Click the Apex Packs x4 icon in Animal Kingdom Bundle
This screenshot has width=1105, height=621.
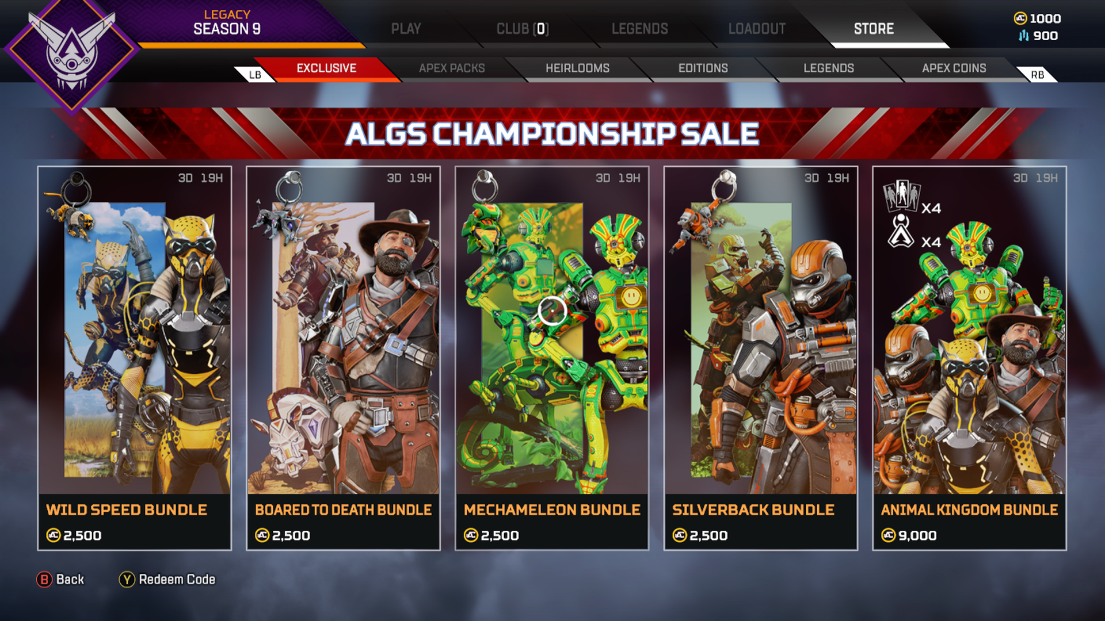tap(902, 231)
